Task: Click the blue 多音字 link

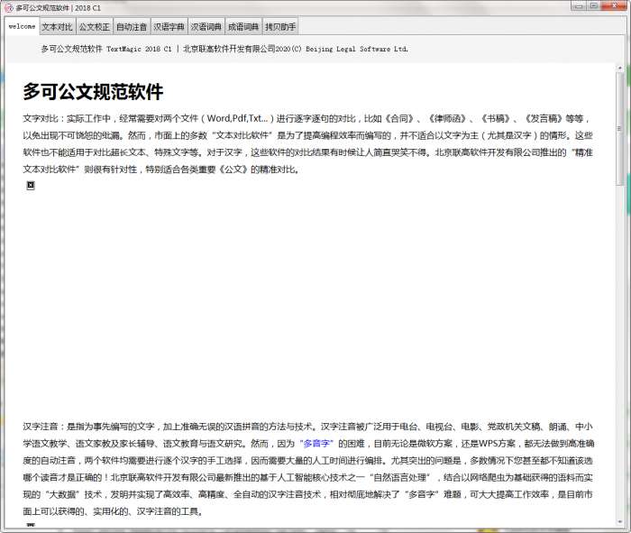Action: (x=318, y=444)
